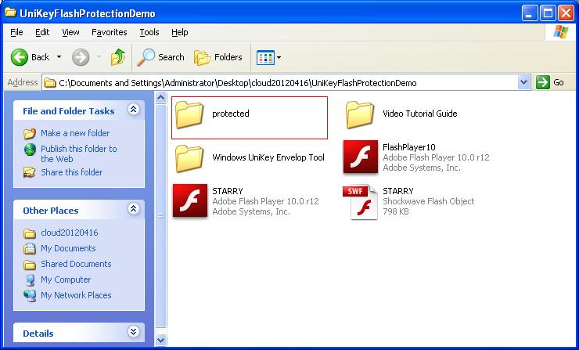Open the Help menu
This screenshot has height=350, width=579.
(x=180, y=33)
